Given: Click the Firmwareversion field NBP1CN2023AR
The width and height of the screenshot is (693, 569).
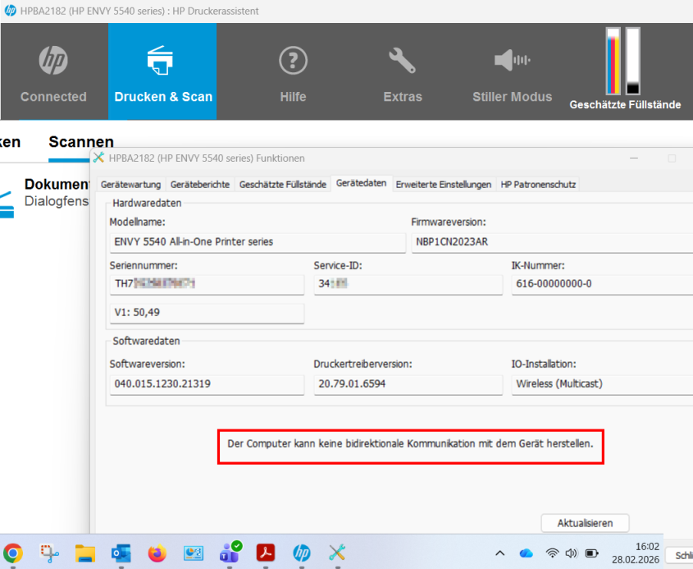Looking at the screenshot, I should click(x=552, y=242).
